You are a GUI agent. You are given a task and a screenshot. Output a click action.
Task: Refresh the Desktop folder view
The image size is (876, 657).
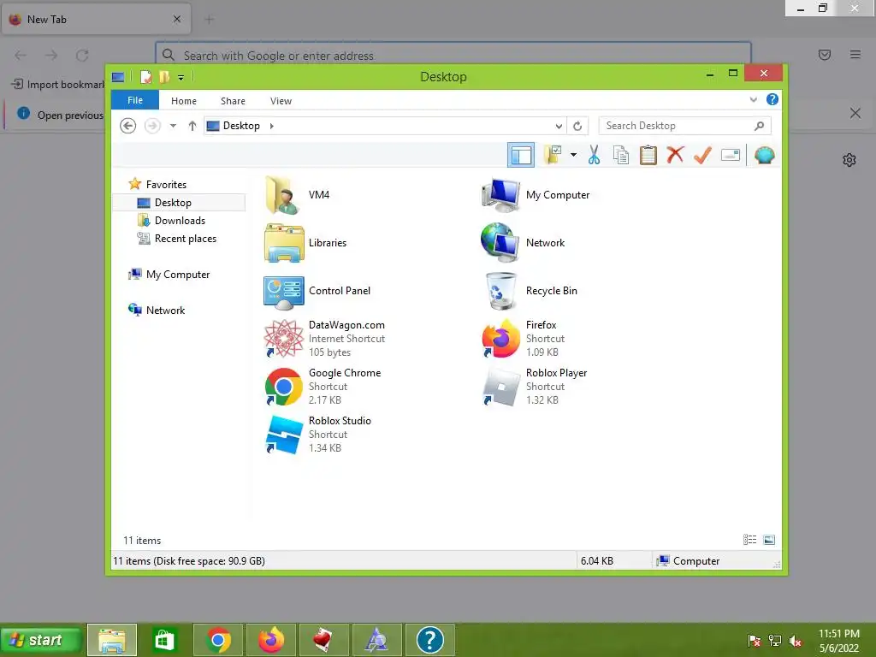[577, 126]
